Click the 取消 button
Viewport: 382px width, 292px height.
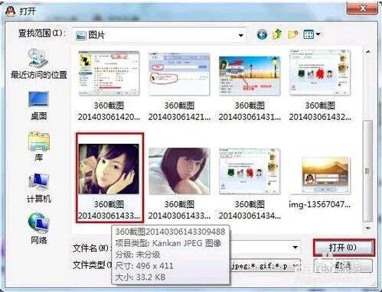tap(343, 266)
